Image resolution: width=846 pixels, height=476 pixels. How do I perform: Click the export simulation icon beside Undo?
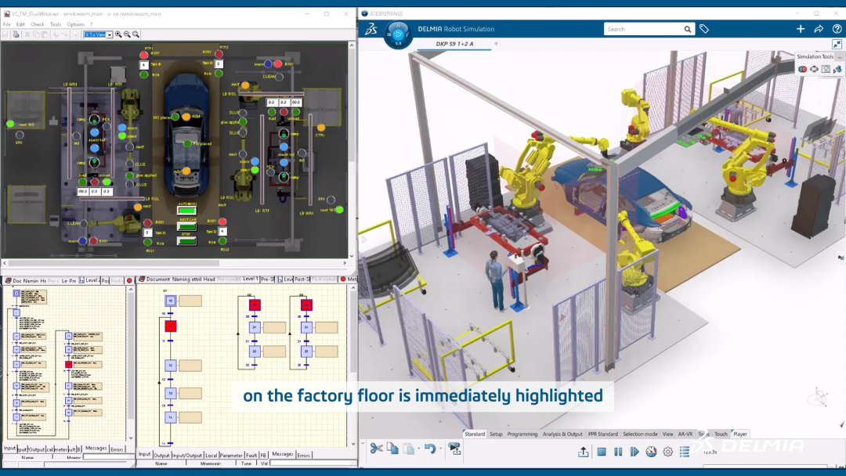pos(455,449)
